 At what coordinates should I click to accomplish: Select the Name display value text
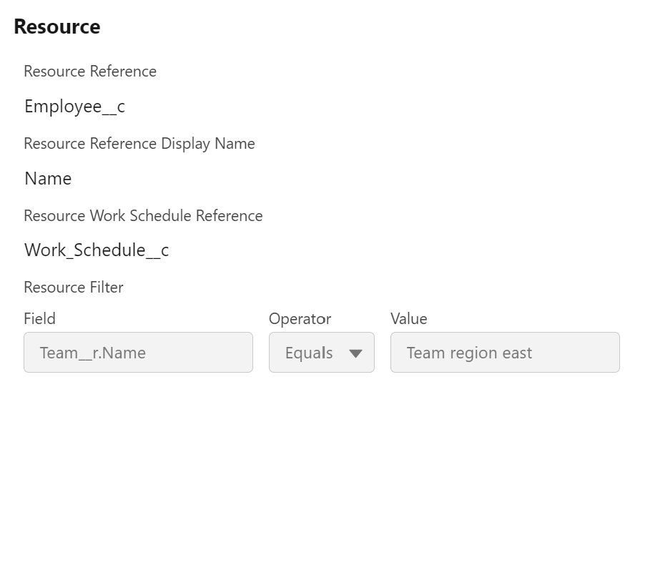tap(48, 179)
